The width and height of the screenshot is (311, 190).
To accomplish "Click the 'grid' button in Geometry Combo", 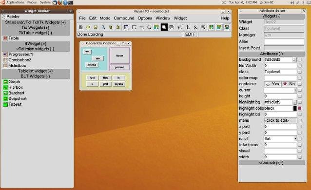I will [x=105, y=84].
